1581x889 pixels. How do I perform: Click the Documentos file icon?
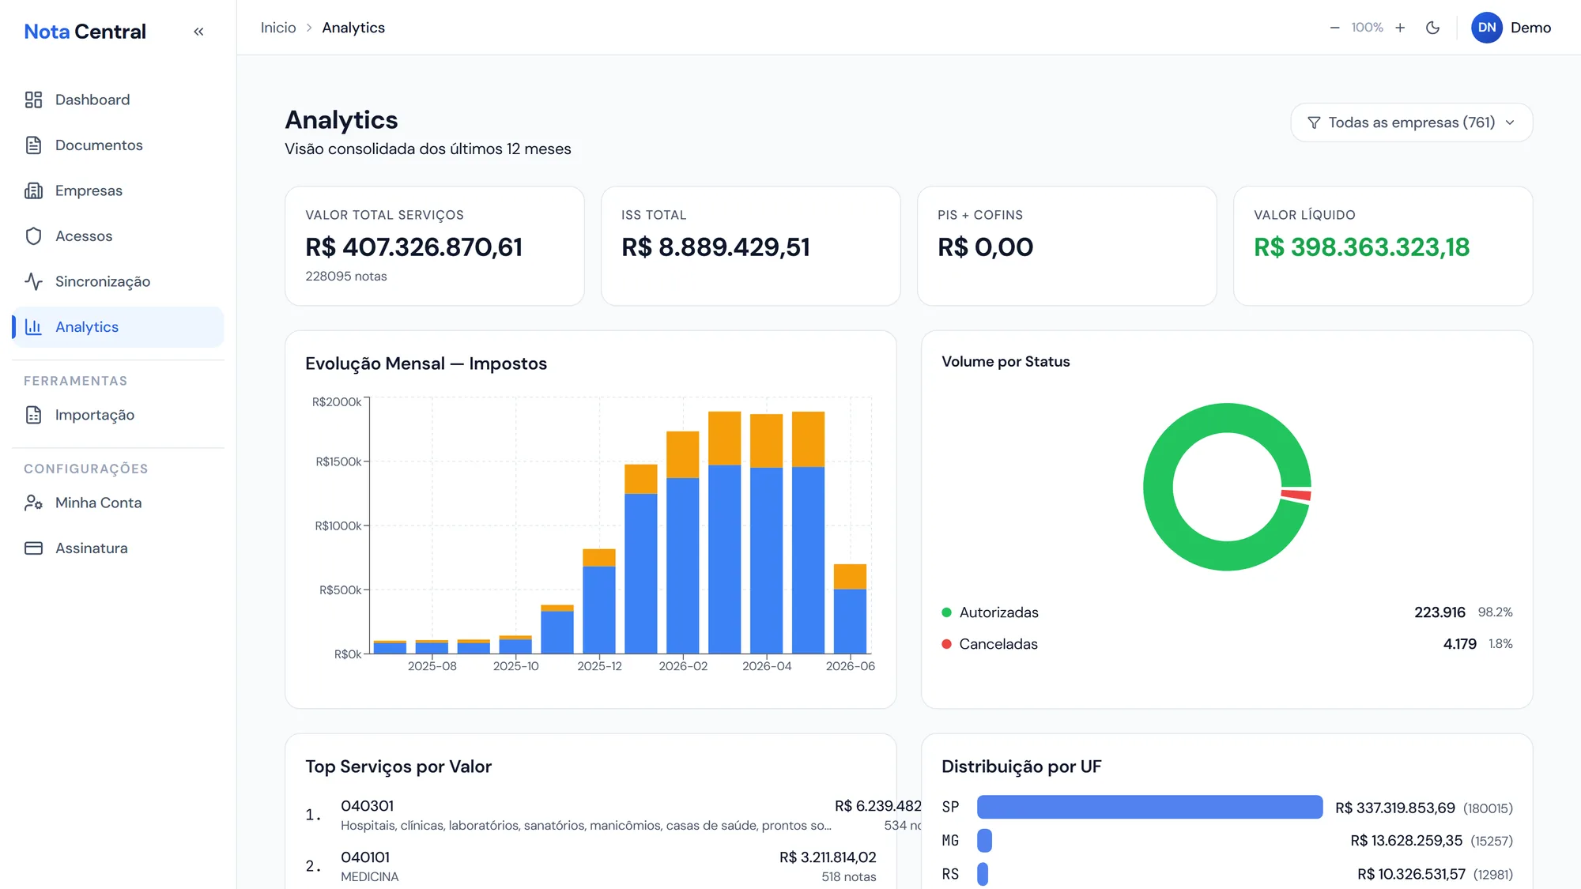click(33, 145)
